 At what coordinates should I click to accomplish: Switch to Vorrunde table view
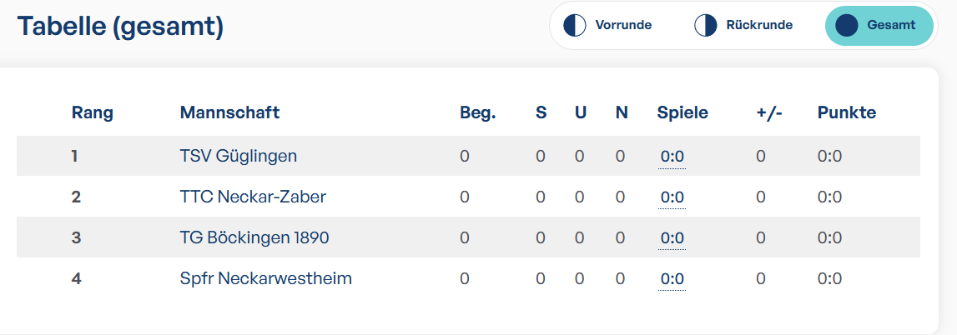608,26
